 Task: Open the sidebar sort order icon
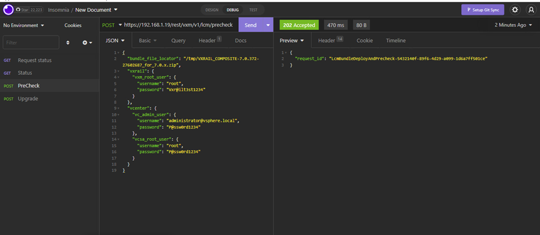68,43
